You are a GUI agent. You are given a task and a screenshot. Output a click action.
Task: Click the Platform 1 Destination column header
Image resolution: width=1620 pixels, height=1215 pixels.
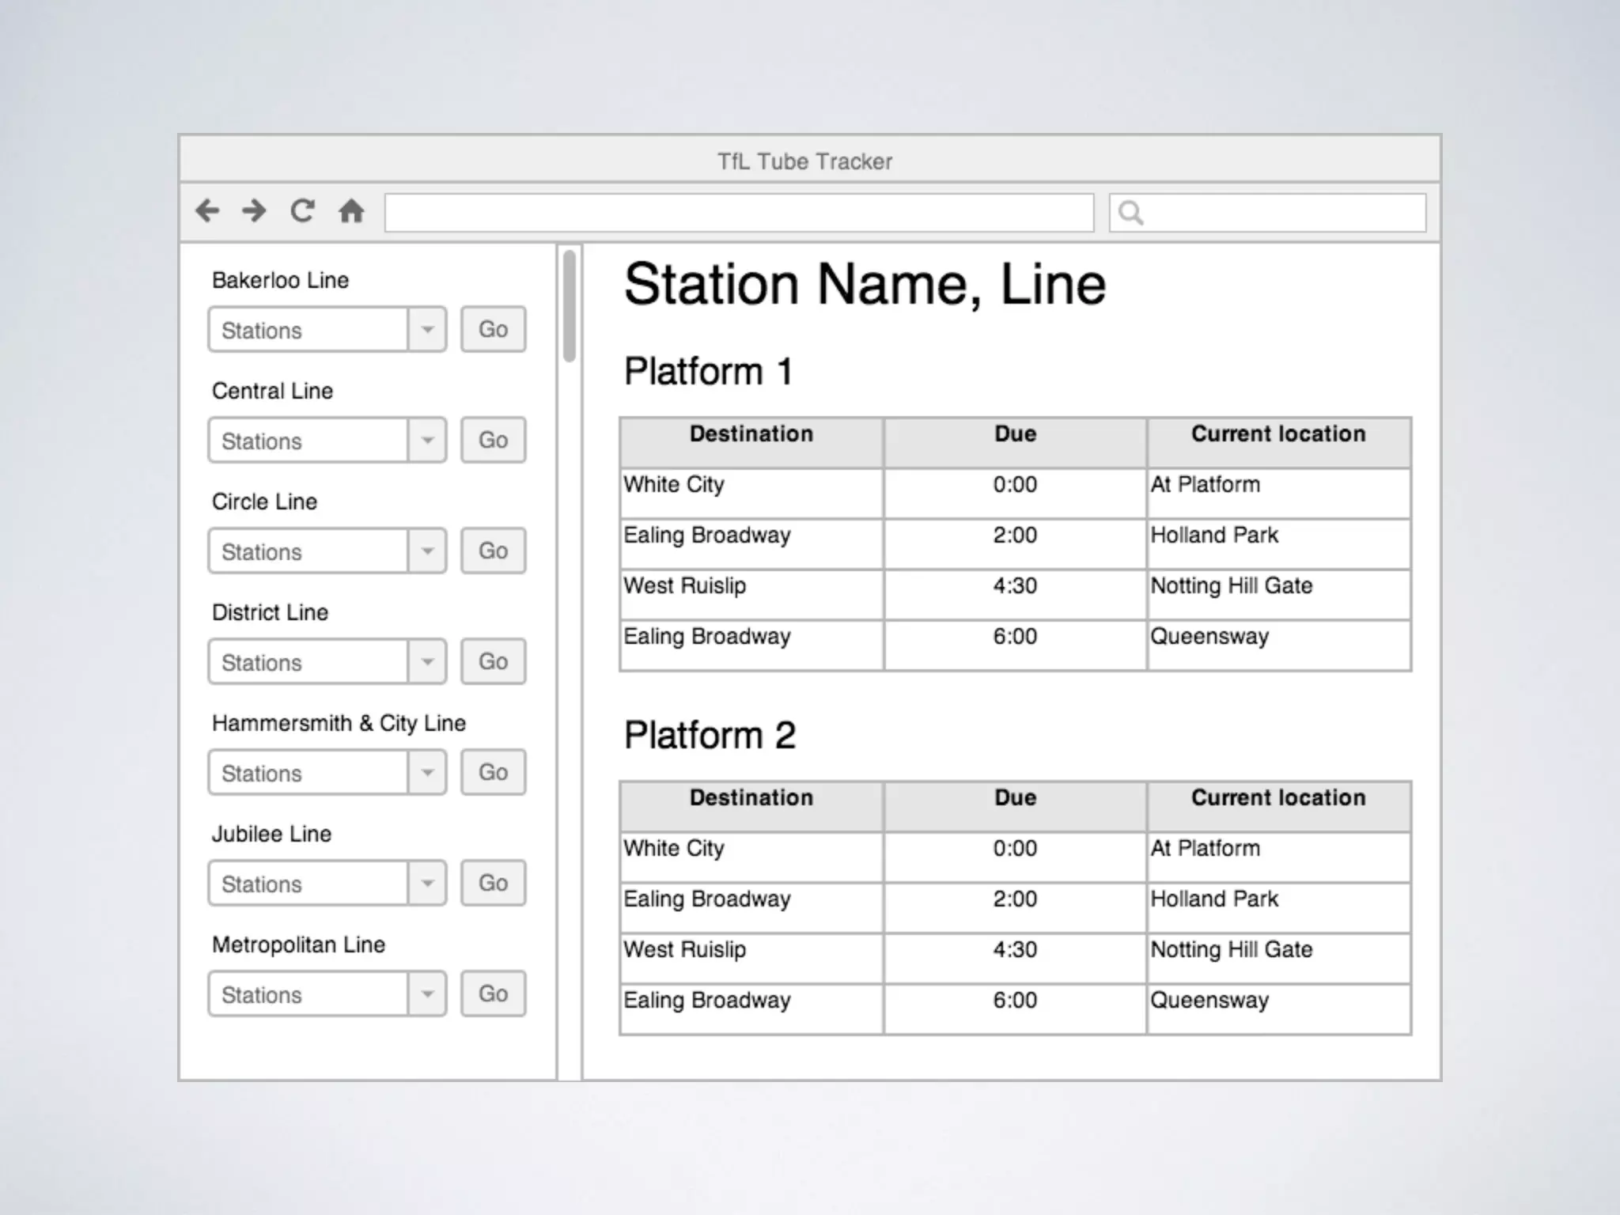coord(751,434)
